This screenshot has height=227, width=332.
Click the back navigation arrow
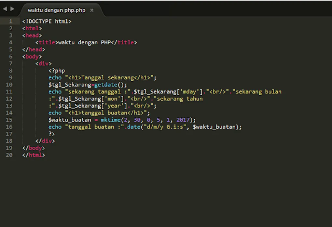click(4, 9)
